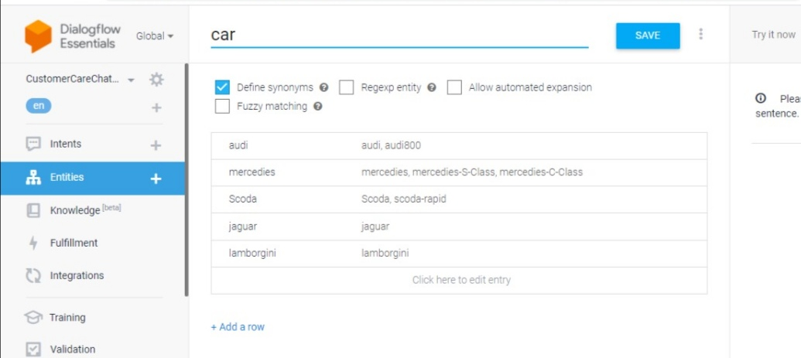Viewport: 801px width, 358px height.
Task: Open the Entities section
Action: 67,177
